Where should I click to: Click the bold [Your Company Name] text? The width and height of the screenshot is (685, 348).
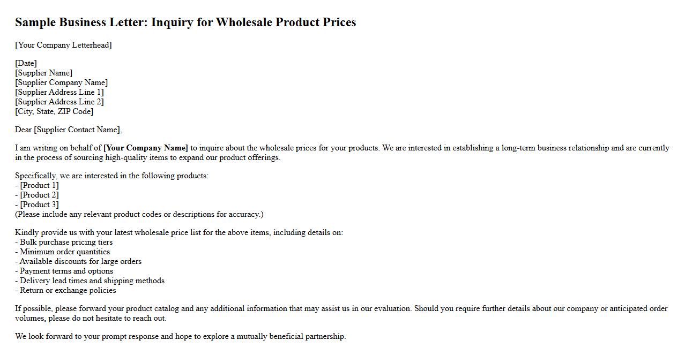pyautogui.click(x=146, y=148)
